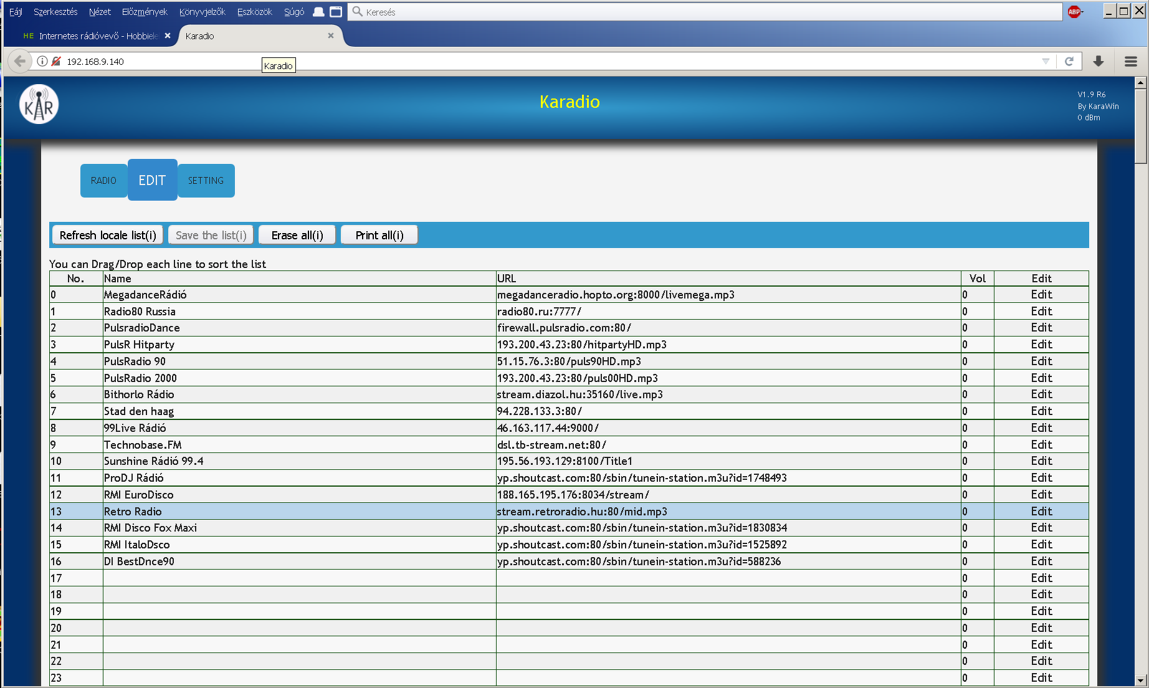Select the Karadio browser tab

click(x=261, y=36)
